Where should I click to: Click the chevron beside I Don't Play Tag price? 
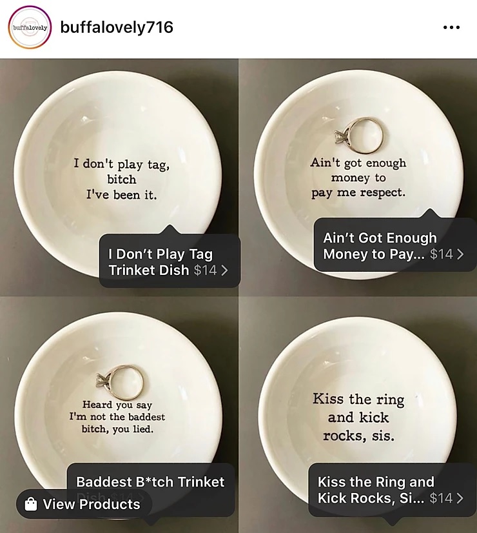pos(224,270)
